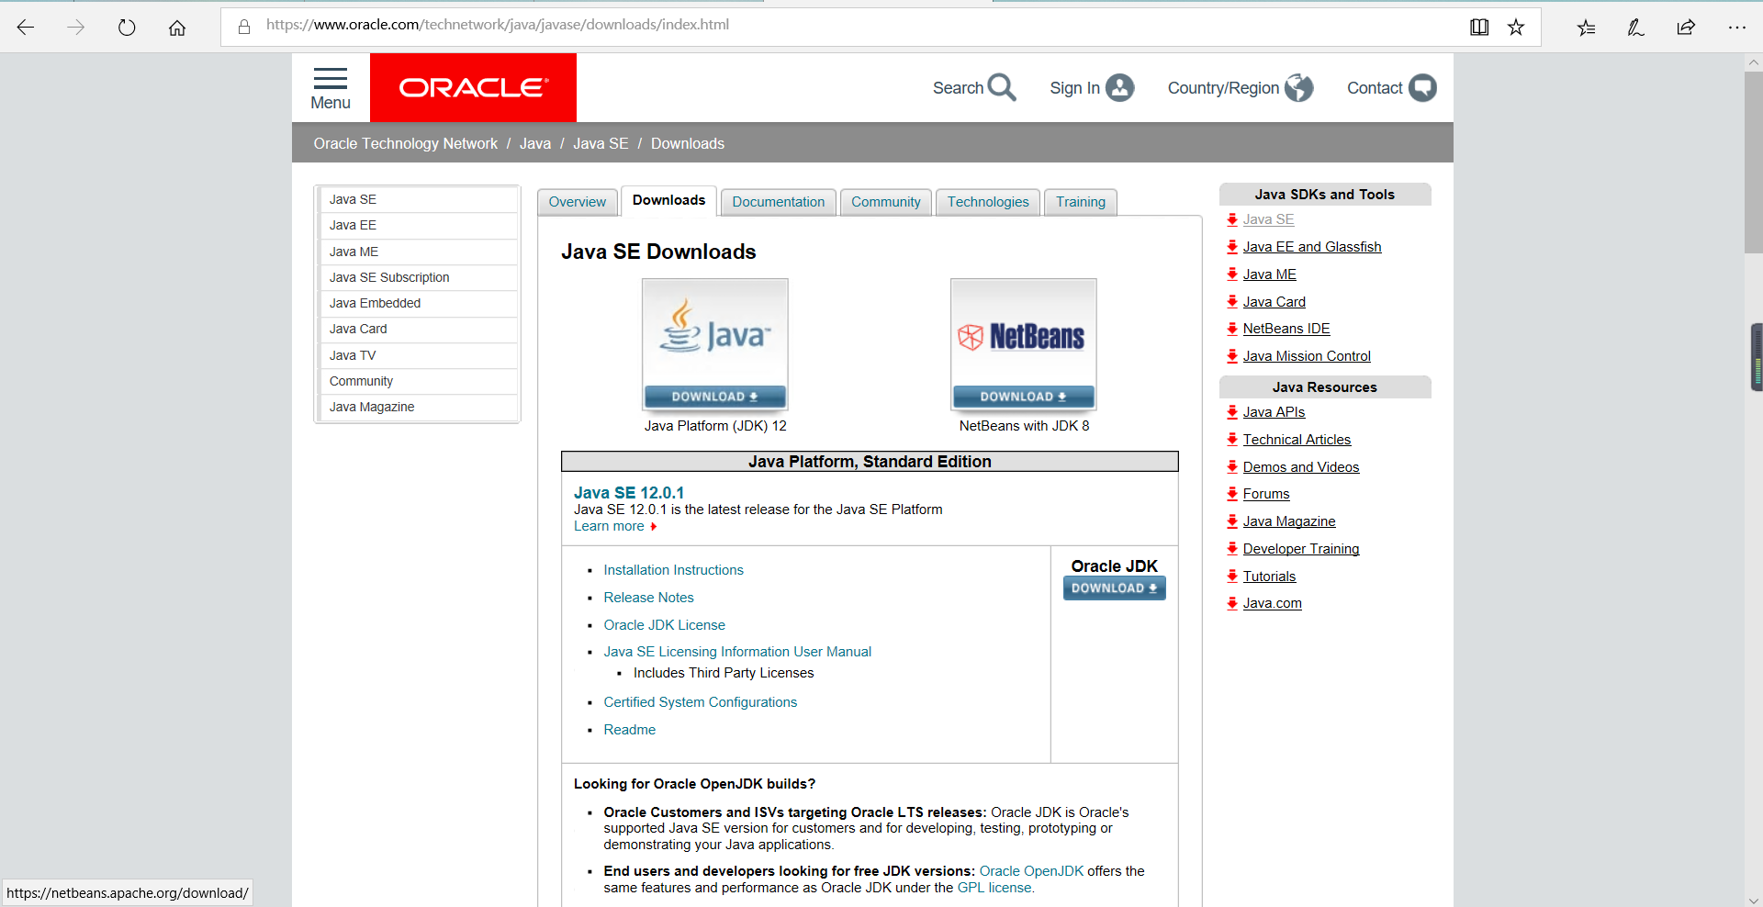Open Certified System Configurations link

coord(700,702)
